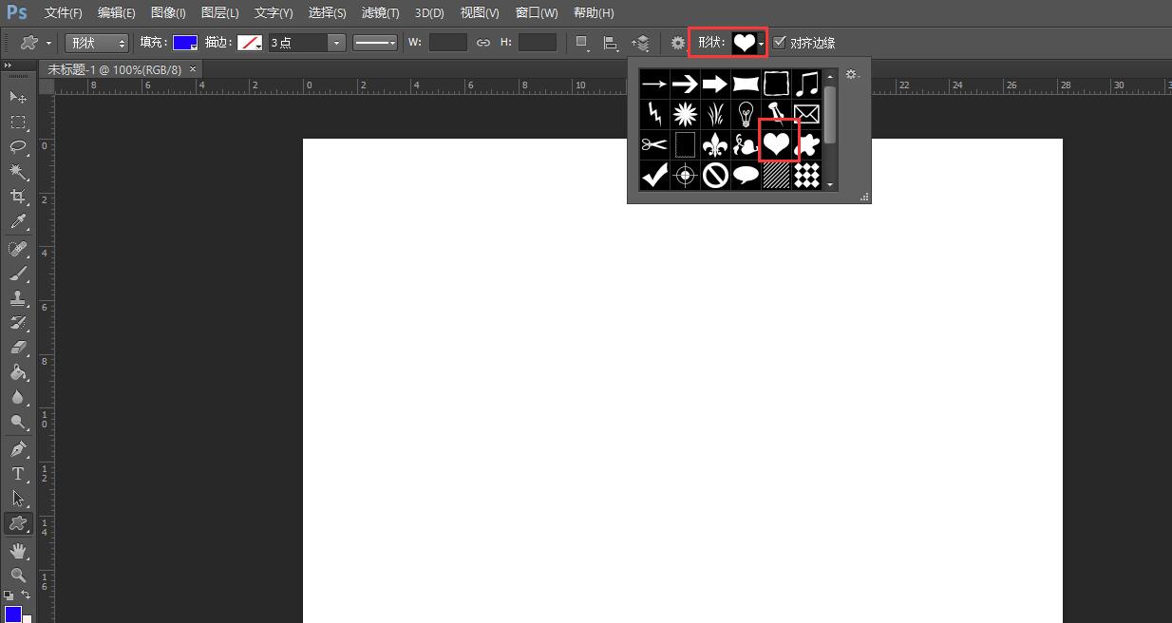Screen dimensions: 1172x623
Task: Click the blue fill color swatch
Action: (x=185, y=43)
